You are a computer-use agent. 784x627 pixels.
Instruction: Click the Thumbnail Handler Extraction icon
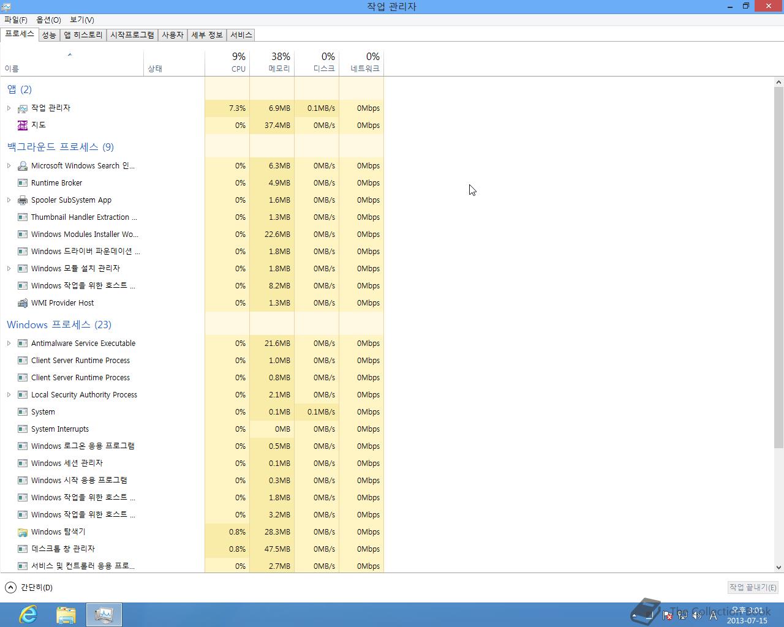23,217
